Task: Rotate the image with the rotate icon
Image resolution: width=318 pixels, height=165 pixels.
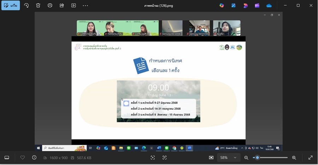Action: coord(26,6)
